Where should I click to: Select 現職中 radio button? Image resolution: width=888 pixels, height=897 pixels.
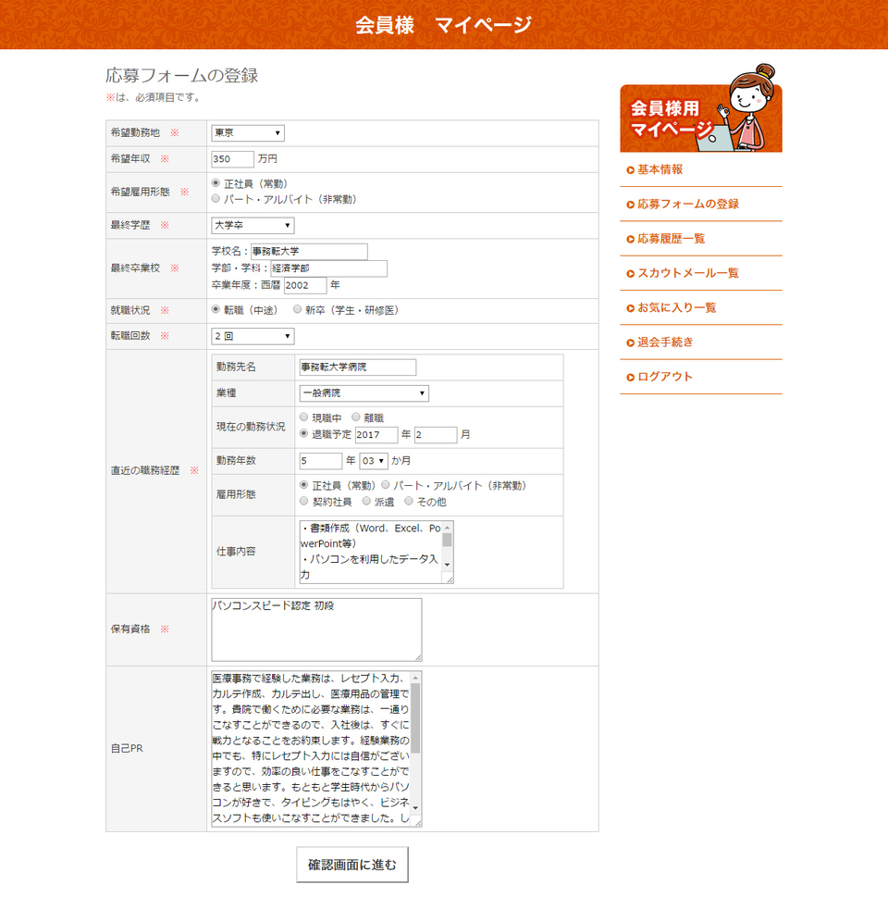[x=303, y=417]
